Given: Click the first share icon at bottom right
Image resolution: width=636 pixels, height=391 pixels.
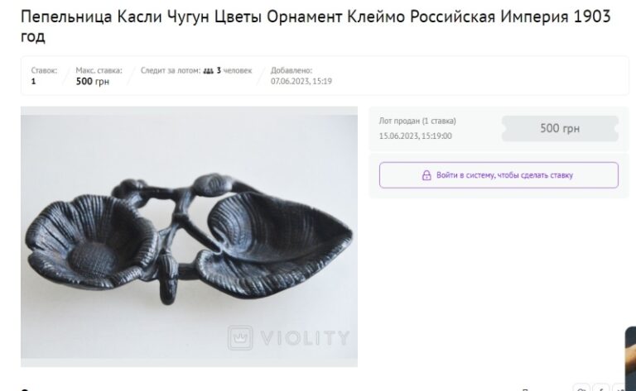Looking at the screenshot, I should coord(581,387).
